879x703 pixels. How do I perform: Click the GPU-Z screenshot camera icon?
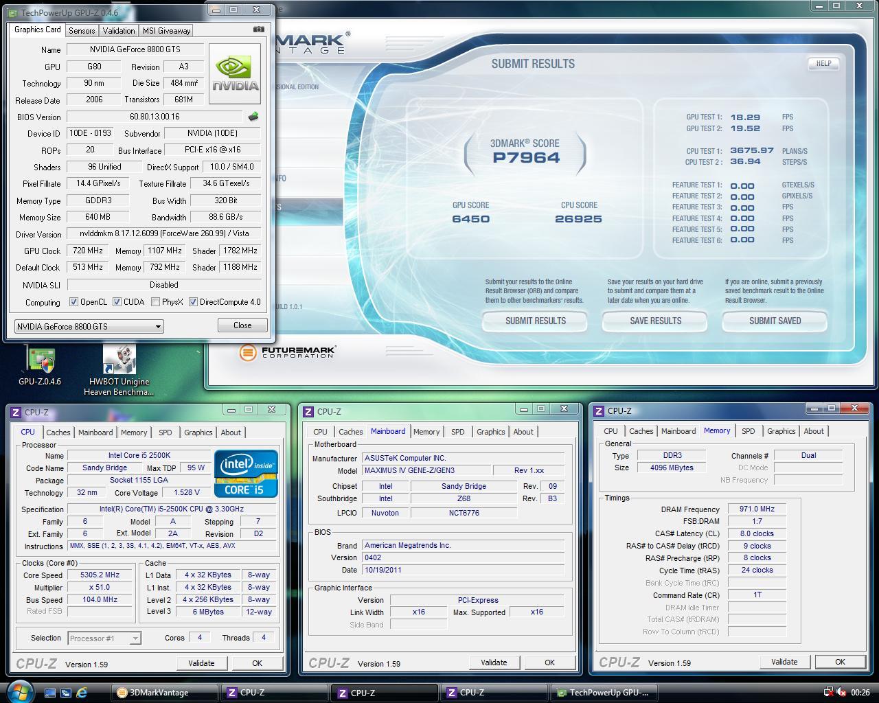258,30
